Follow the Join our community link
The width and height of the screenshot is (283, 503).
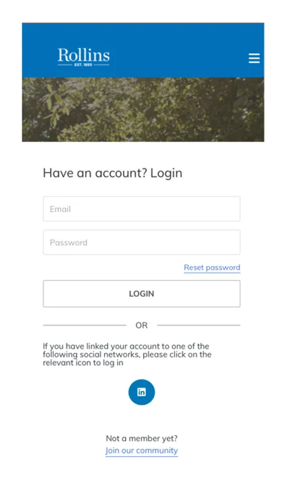click(141, 450)
